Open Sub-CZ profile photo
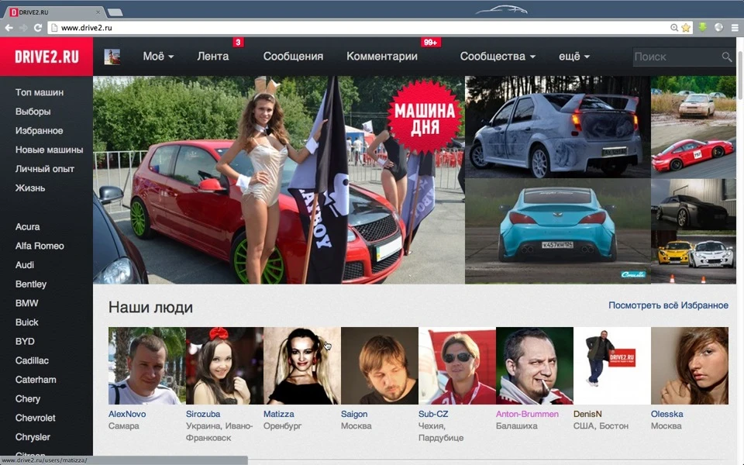The image size is (744, 465). click(x=457, y=366)
